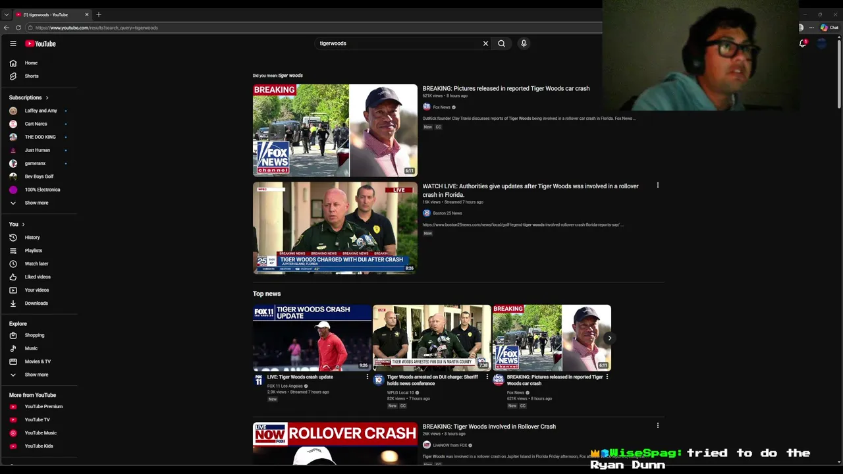Focus the YouTube search input field
The width and height of the screenshot is (843, 474).
[398, 43]
